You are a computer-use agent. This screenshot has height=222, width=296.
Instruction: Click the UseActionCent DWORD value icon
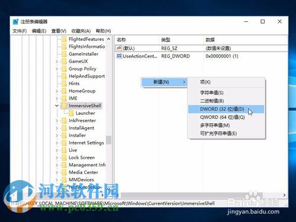tap(119, 56)
